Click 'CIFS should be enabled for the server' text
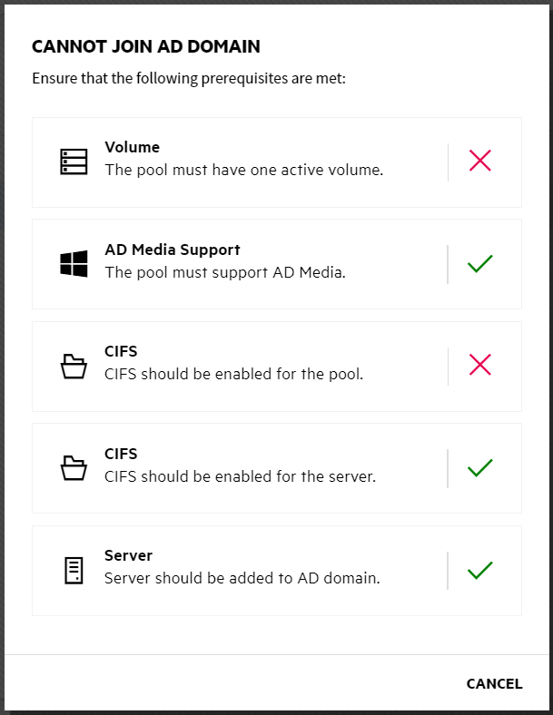This screenshot has height=715, width=553. coord(240,476)
